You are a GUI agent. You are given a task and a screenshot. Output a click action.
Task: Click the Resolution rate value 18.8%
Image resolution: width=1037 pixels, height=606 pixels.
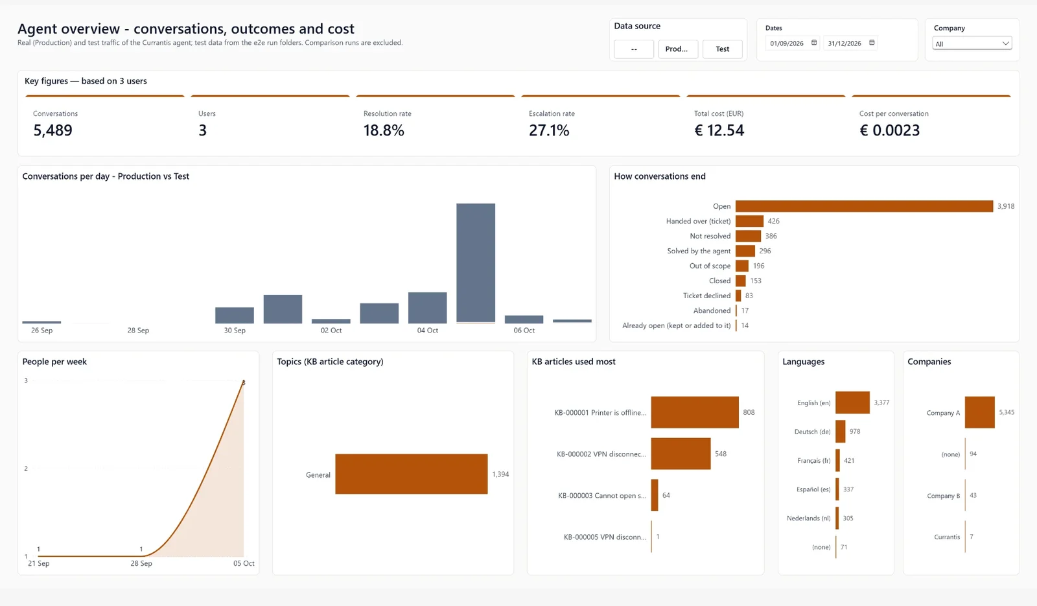click(384, 130)
